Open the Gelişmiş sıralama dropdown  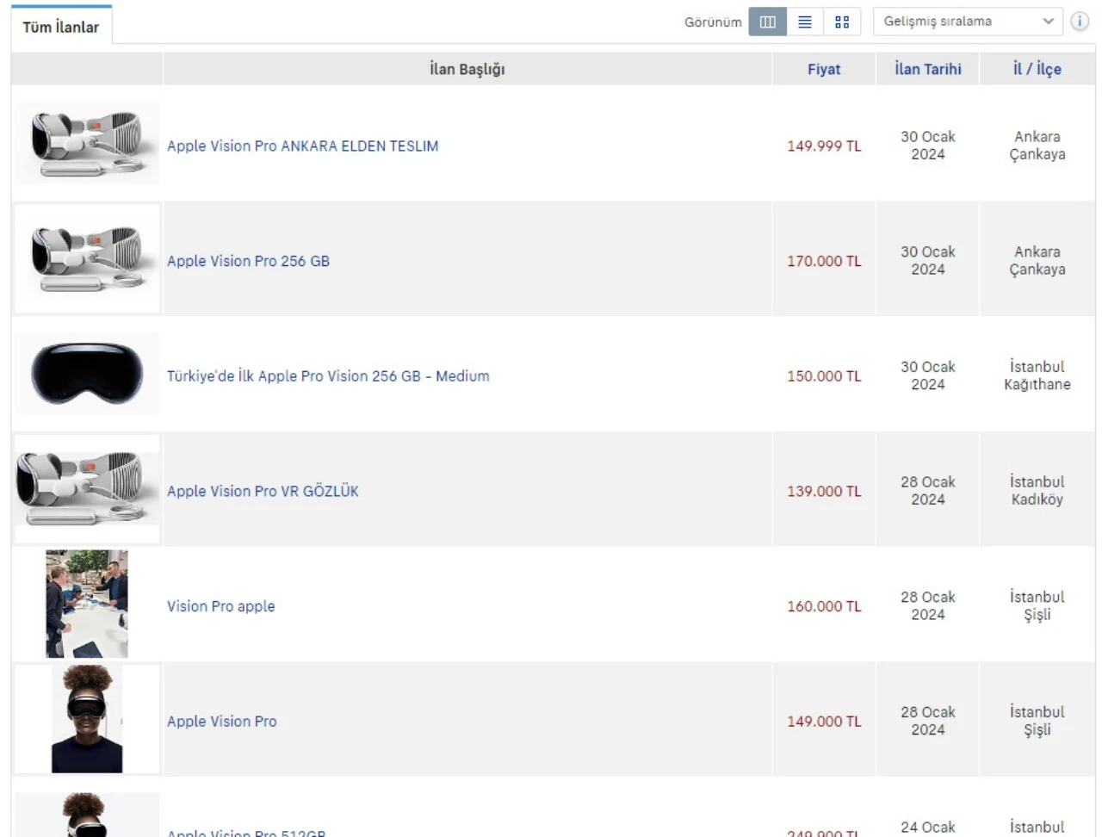(x=968, y=22)
